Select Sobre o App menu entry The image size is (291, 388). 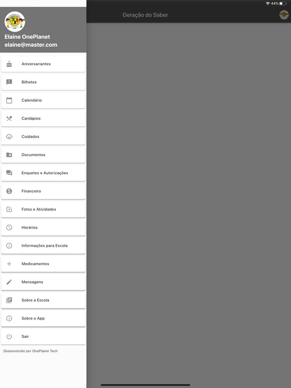coord(43,318)
